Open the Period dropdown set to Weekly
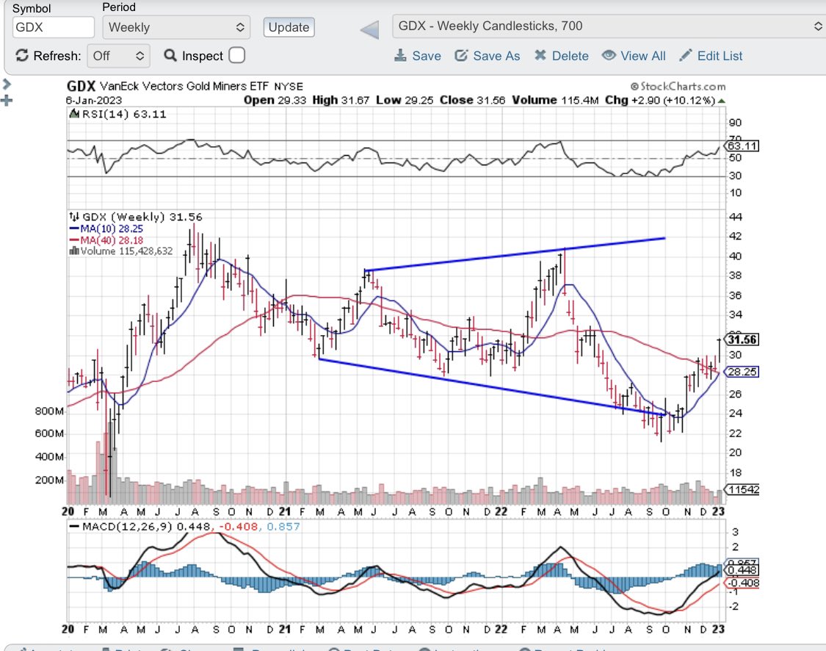The width and height of the screenshot is (826, 651). tap(176, 27)
